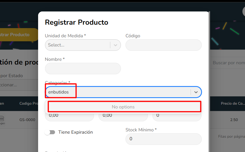Click the second 0,00 price field
245x152 pixels.
123,116
